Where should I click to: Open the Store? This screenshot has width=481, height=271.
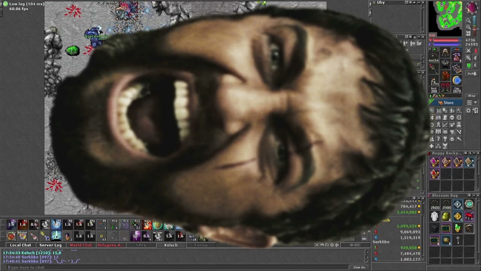pyautogui.click(x=446, y=103)
